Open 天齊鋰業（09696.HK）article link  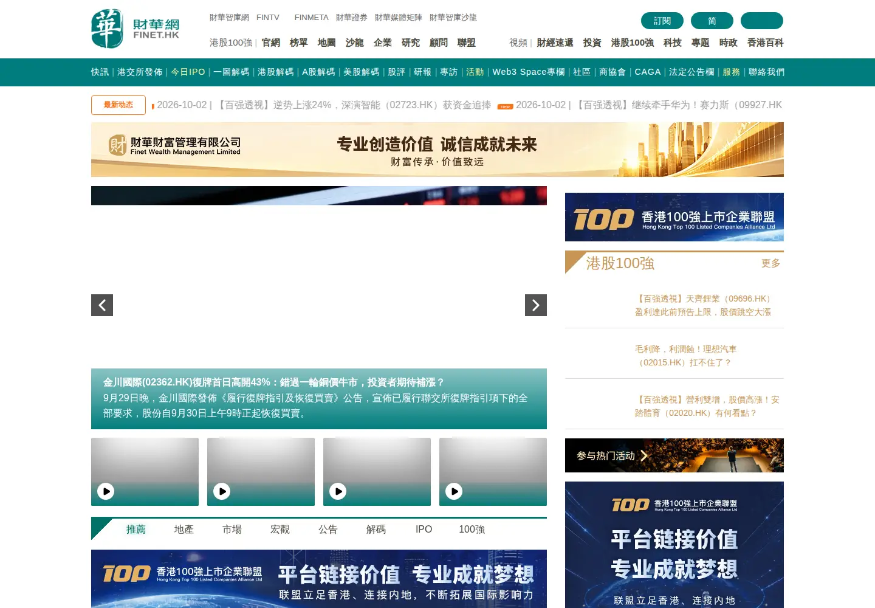pos(705,305)
